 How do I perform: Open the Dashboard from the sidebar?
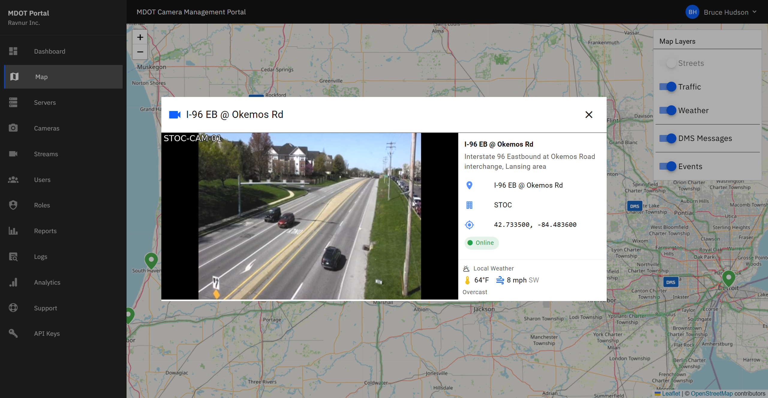point(49,51)
